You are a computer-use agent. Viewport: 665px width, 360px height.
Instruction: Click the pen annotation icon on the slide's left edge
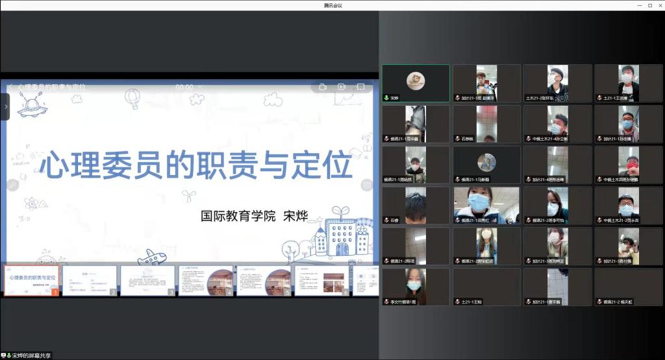[11, 185]
